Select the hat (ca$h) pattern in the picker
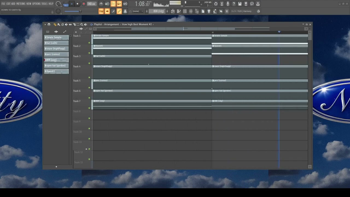350x197 pixels. tap(56, 43)
